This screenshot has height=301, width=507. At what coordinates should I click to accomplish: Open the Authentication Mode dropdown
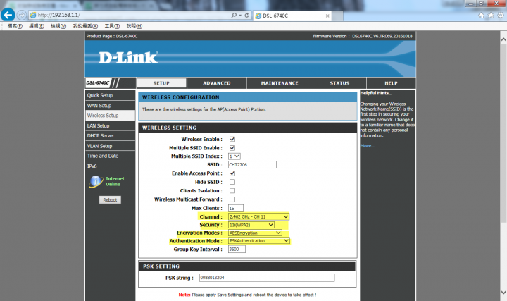tap(259, 241)
